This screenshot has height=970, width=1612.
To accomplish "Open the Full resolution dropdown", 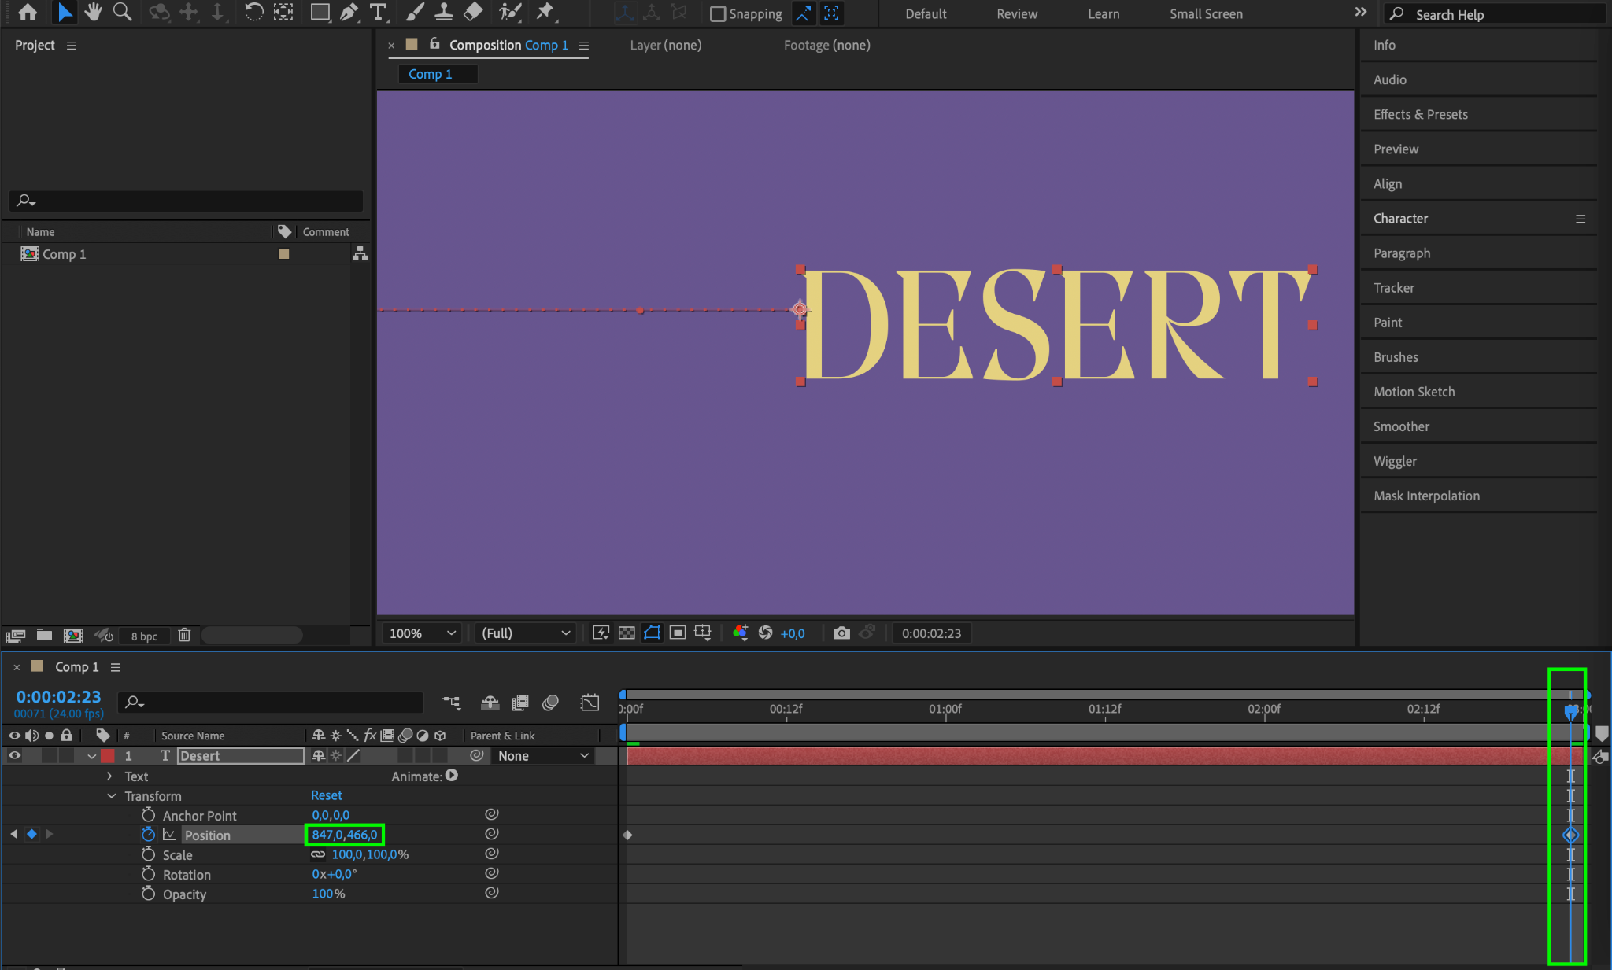I will pyautogui.click(x=525, y=633).
